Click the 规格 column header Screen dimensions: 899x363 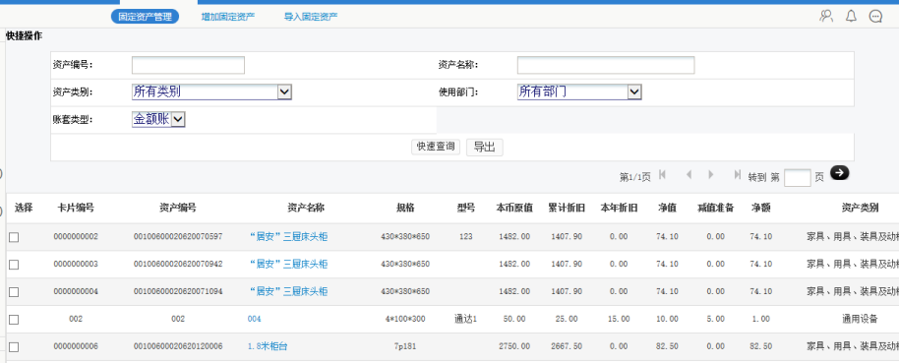coord(405,209)
